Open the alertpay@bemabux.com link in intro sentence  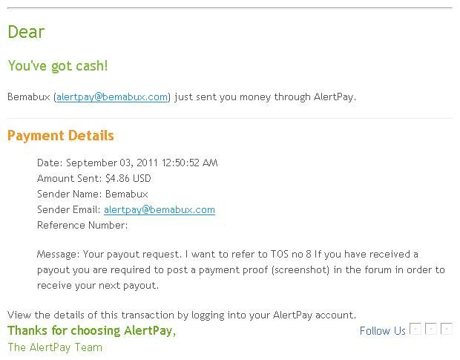112,96
